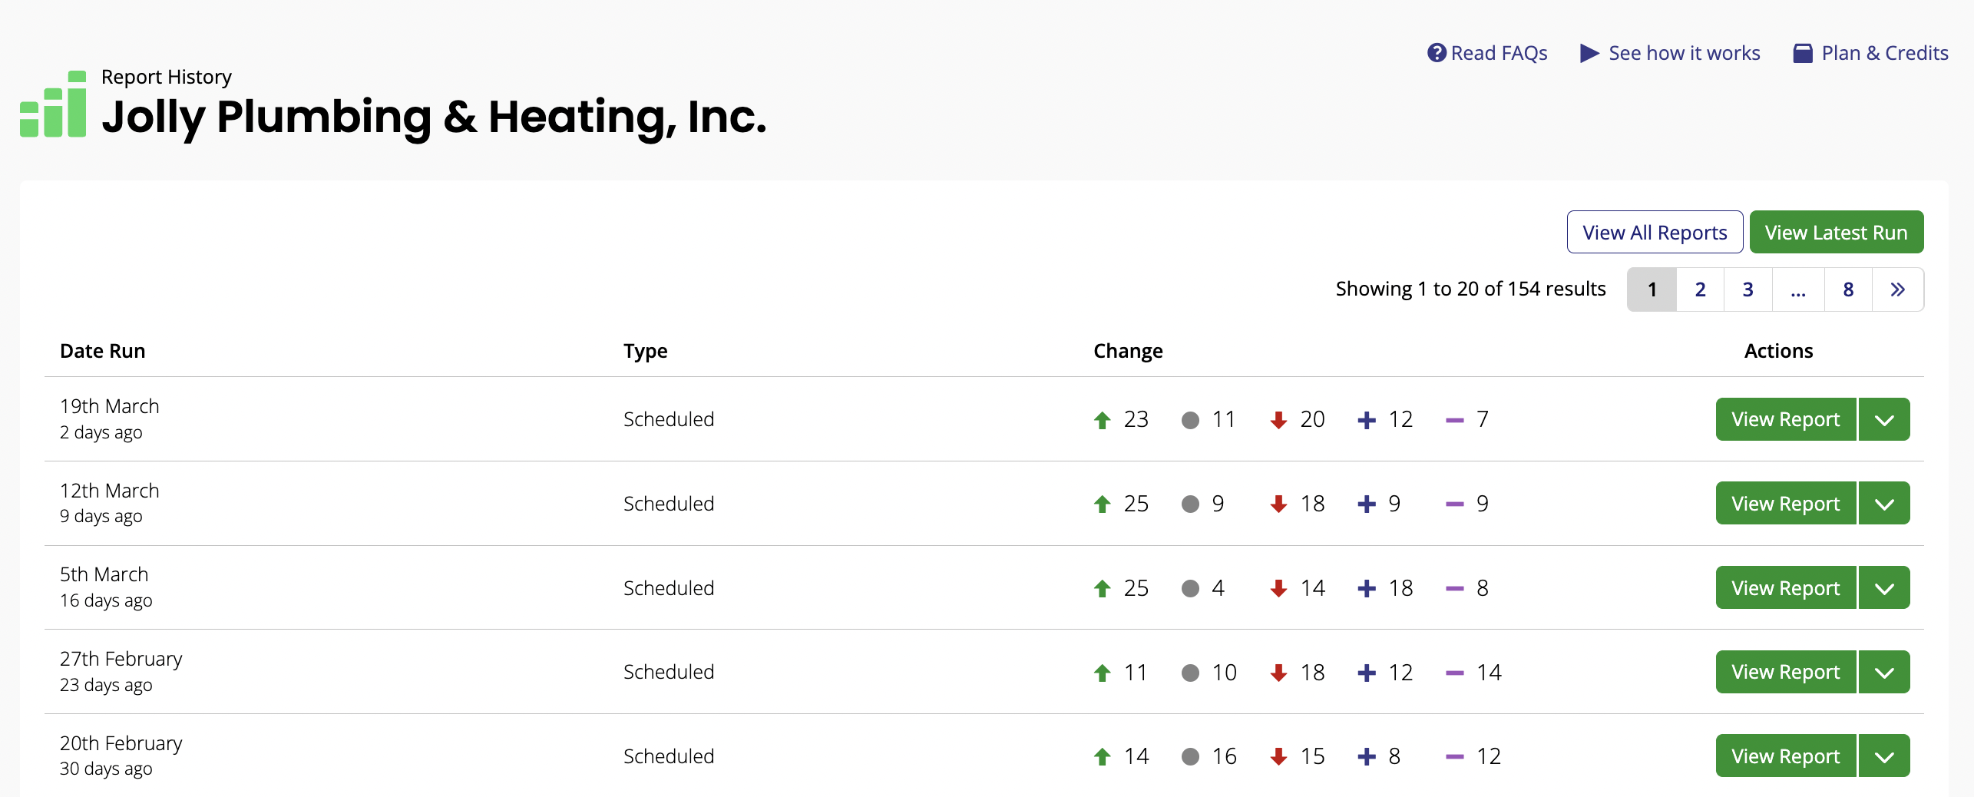Image resolution: width=1974 pixels, height=797 pixels.
Task: Expand actions dropdown for 19th March report
Action: 1884,420
